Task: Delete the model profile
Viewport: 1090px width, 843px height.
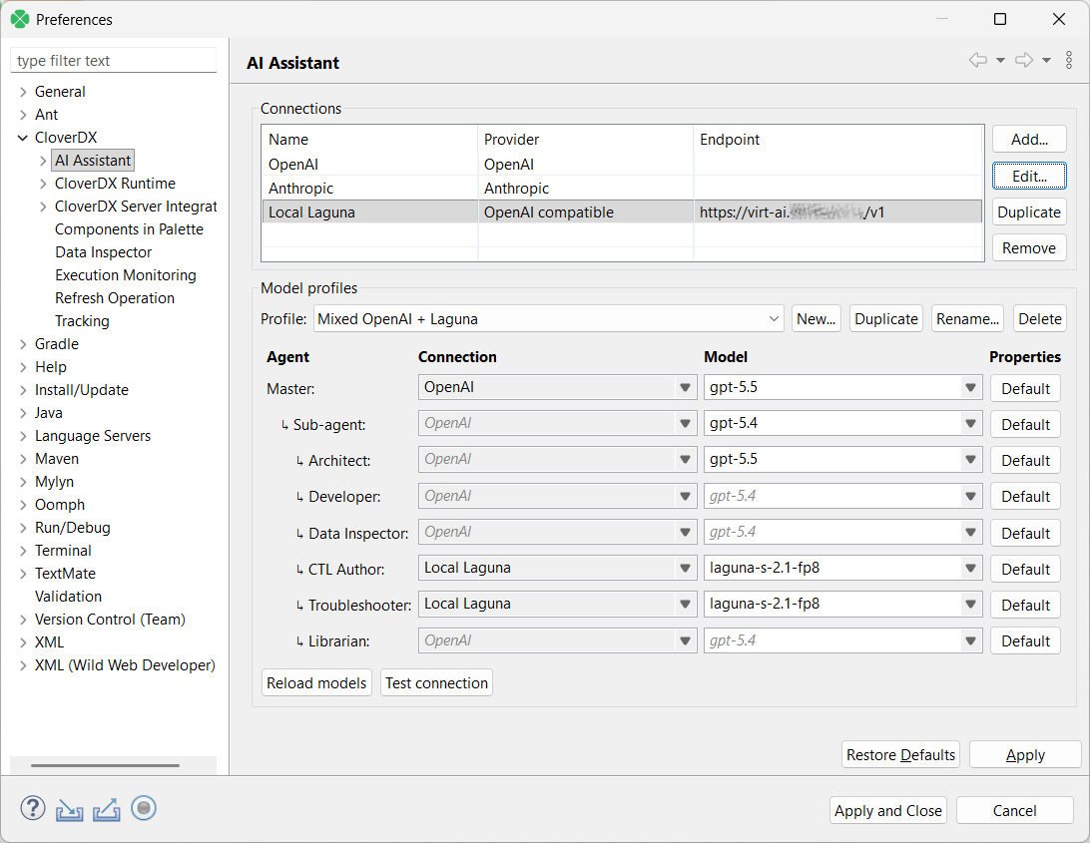Action: coord(1040,319)
